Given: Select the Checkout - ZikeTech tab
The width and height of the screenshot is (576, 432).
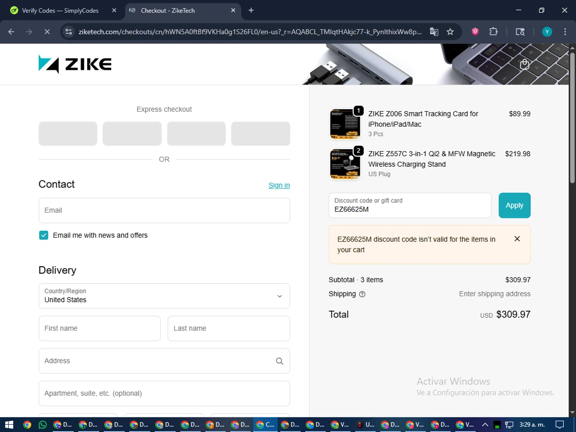Looking at the screenshot, I should (x=183, y=11).
